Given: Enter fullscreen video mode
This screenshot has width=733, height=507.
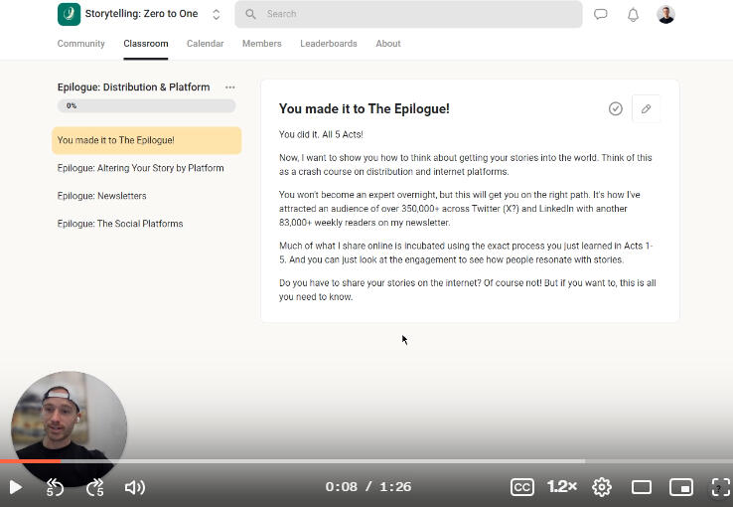Looking at the screenshot, I should pyautogui.click(x=720, y=486).
